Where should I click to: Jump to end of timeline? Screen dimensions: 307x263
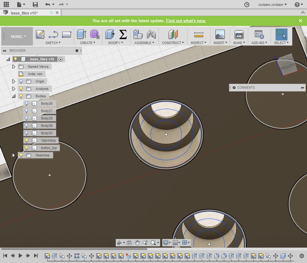(x=36, y=256)
